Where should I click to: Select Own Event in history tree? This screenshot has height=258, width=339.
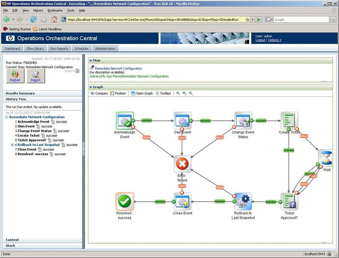click(x=26, y=126)
